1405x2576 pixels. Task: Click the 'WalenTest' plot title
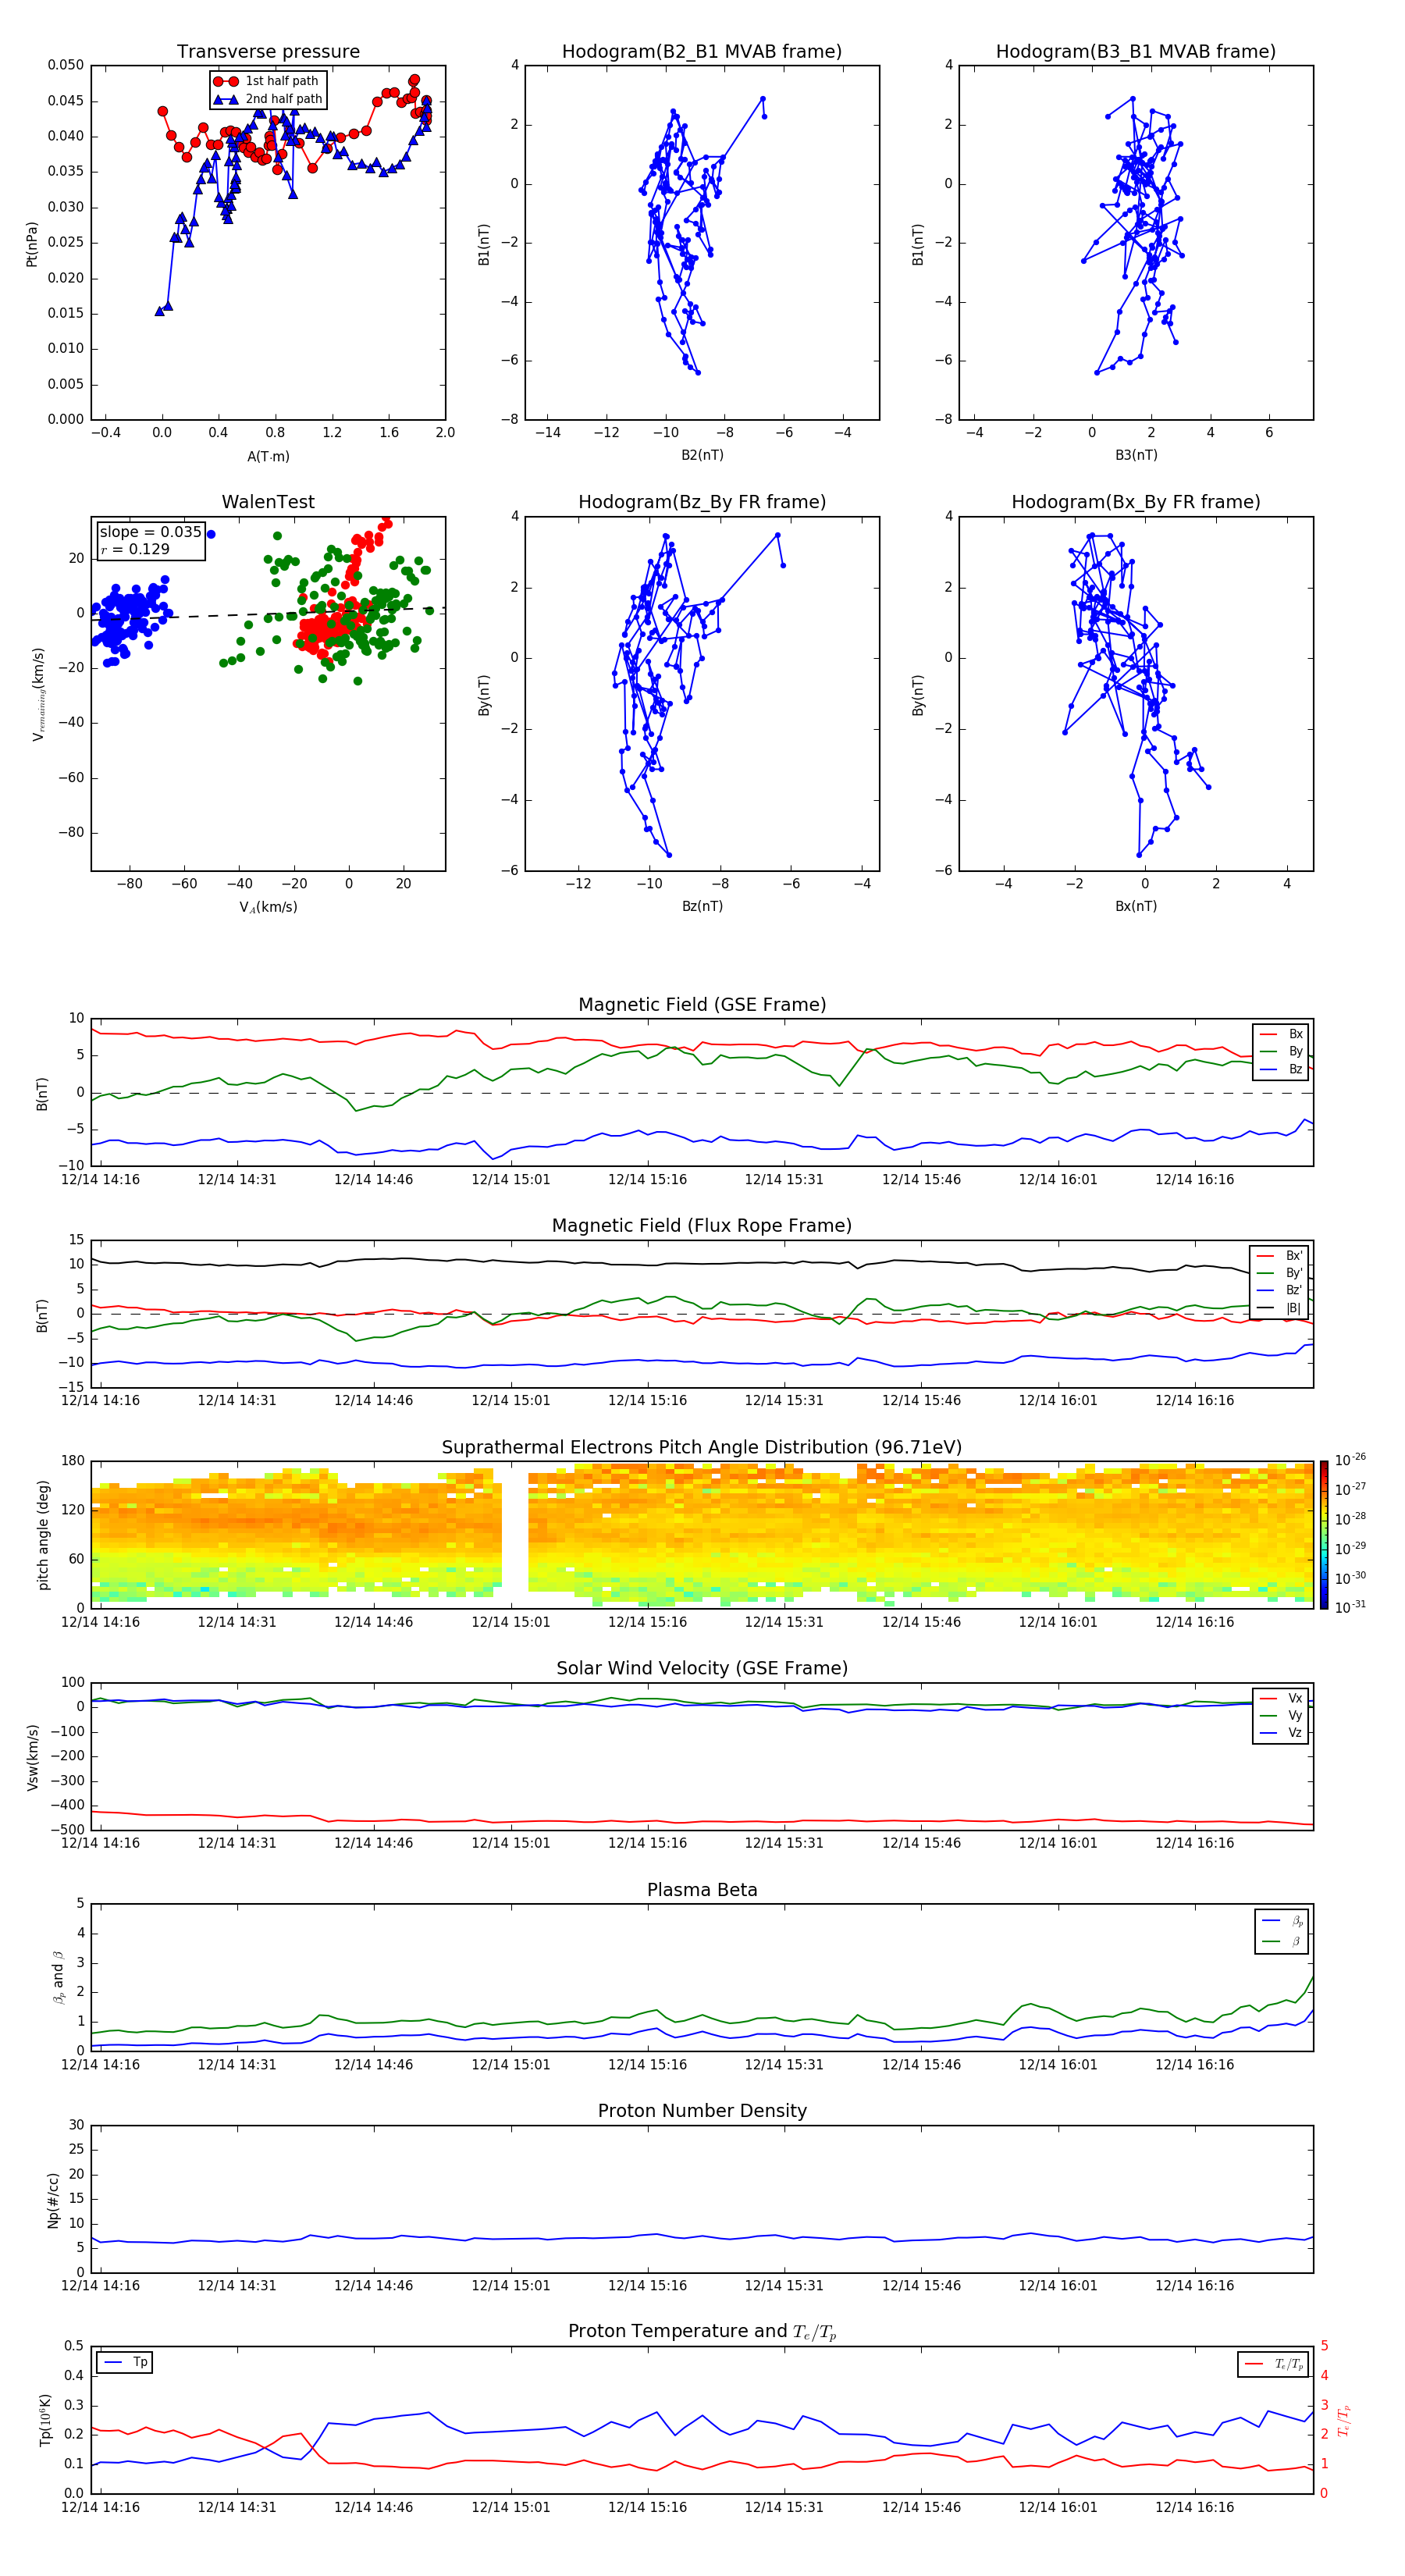point(268,502)
